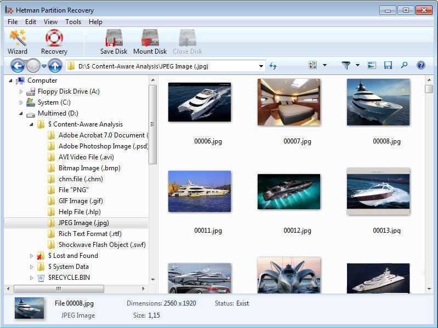Go up one folder level
The image size is (438, 328).
click(55, 66)
